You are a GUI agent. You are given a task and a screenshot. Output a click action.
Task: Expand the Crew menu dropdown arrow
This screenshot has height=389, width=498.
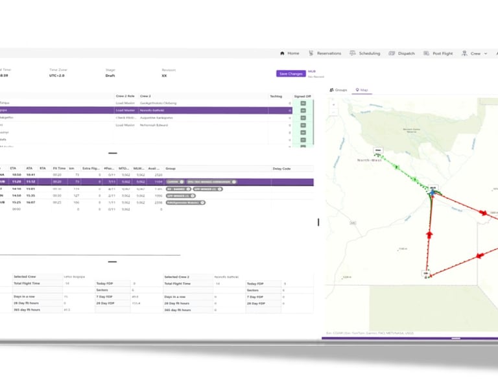click(x=485, y=54)
